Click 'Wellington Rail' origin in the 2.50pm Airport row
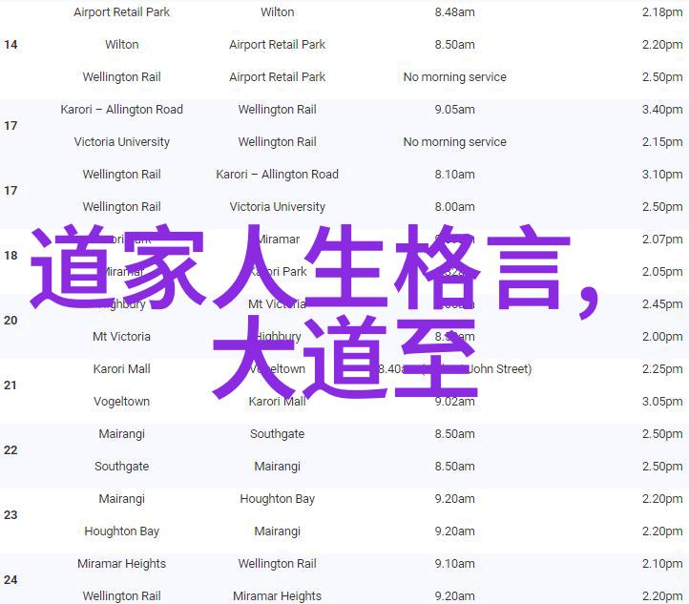Screen dimensions: 689x604 (122, 77)
